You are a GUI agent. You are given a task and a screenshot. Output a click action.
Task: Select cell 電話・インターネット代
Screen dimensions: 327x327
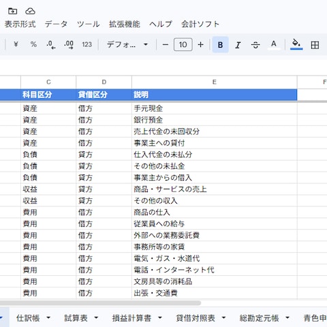(215, 270)
